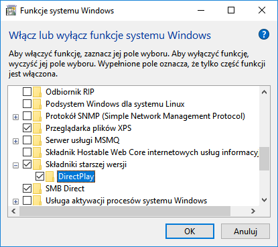The image size is (278, 247).
Task: Click the folder icon beside Składnik Hostable Web Core
Action: [x=38, y=152]
